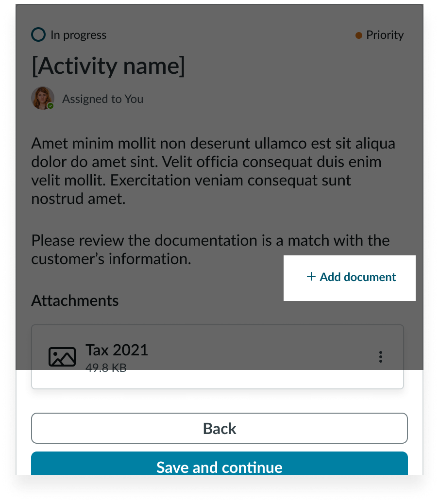Open the Tax 2021 attachment card
Image resolution: width=439 pixels, height=502 pixels.
coord(218,357)
